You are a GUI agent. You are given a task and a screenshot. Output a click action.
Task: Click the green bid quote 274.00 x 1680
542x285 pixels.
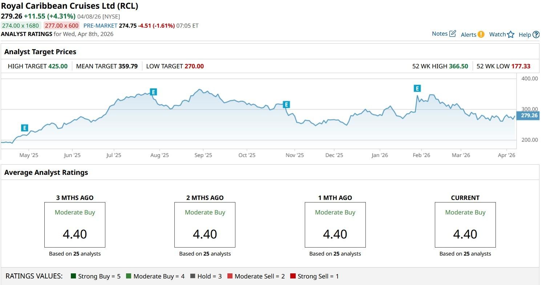[20, 26]
